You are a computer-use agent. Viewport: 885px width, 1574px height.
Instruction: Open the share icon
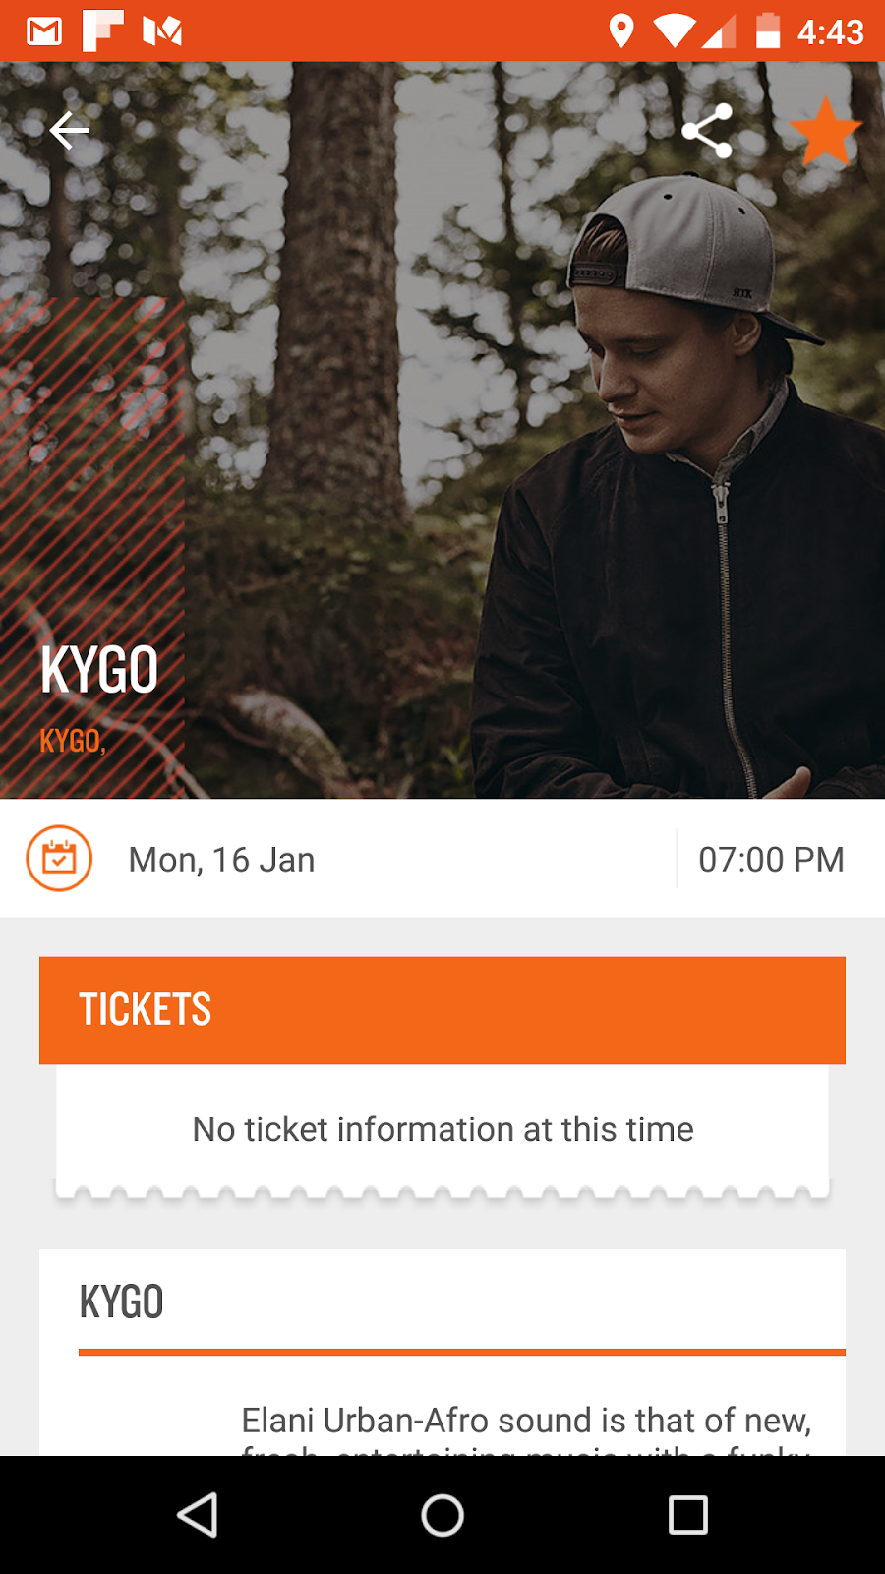(707, 131)
